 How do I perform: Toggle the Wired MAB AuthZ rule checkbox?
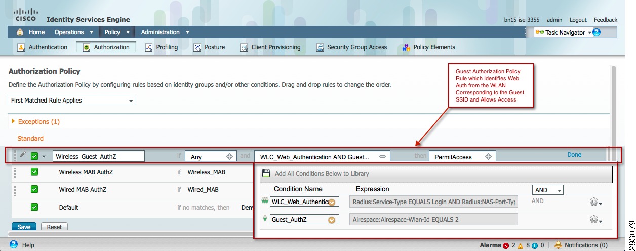[x=34, y=189]
